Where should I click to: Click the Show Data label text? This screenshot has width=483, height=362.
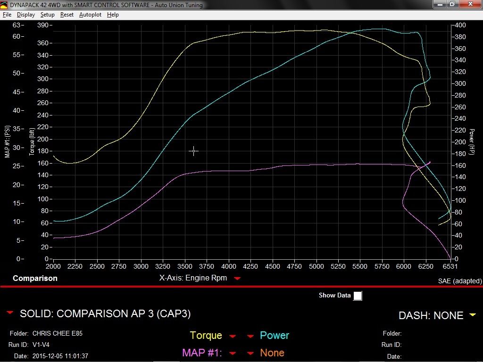click(335, 295)
